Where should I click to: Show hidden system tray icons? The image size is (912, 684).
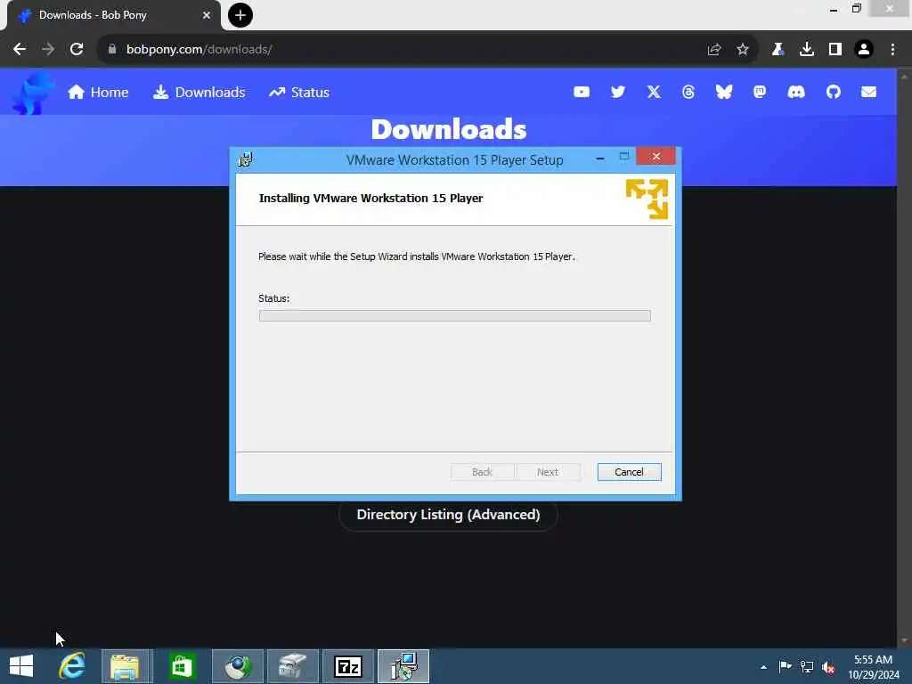[763, 667]
